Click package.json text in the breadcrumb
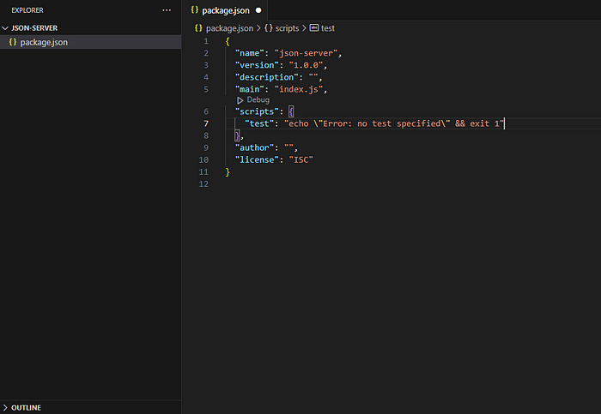The height and width of the screenshot is (414, 601). click(x=229, y=28)
